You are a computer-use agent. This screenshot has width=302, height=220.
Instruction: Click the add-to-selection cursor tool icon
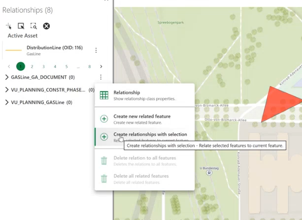click(x=9, y=26)
